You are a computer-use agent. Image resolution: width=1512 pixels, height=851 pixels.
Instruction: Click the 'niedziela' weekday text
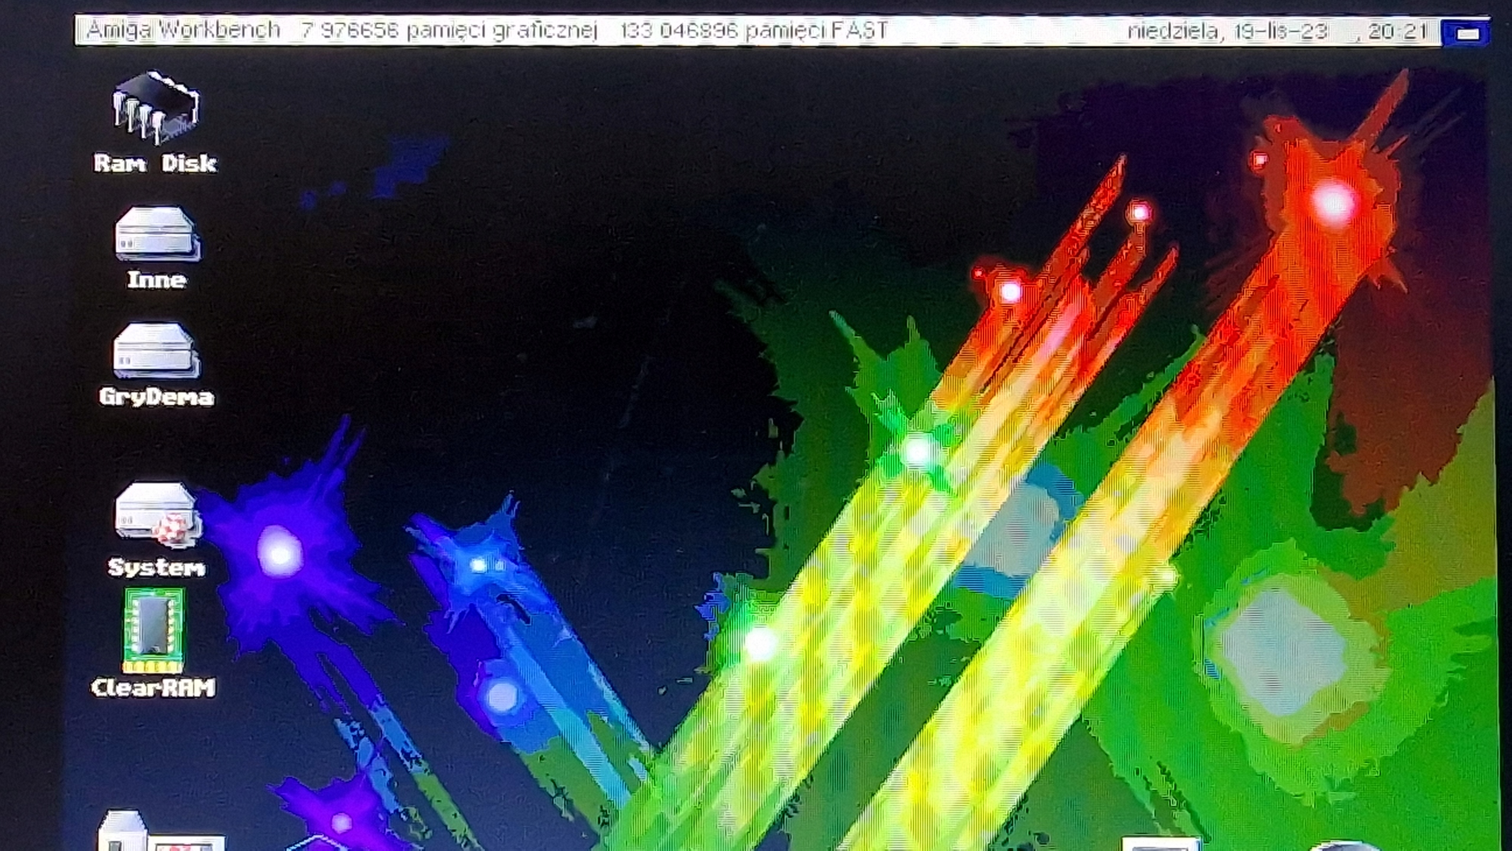point(1172,31)
